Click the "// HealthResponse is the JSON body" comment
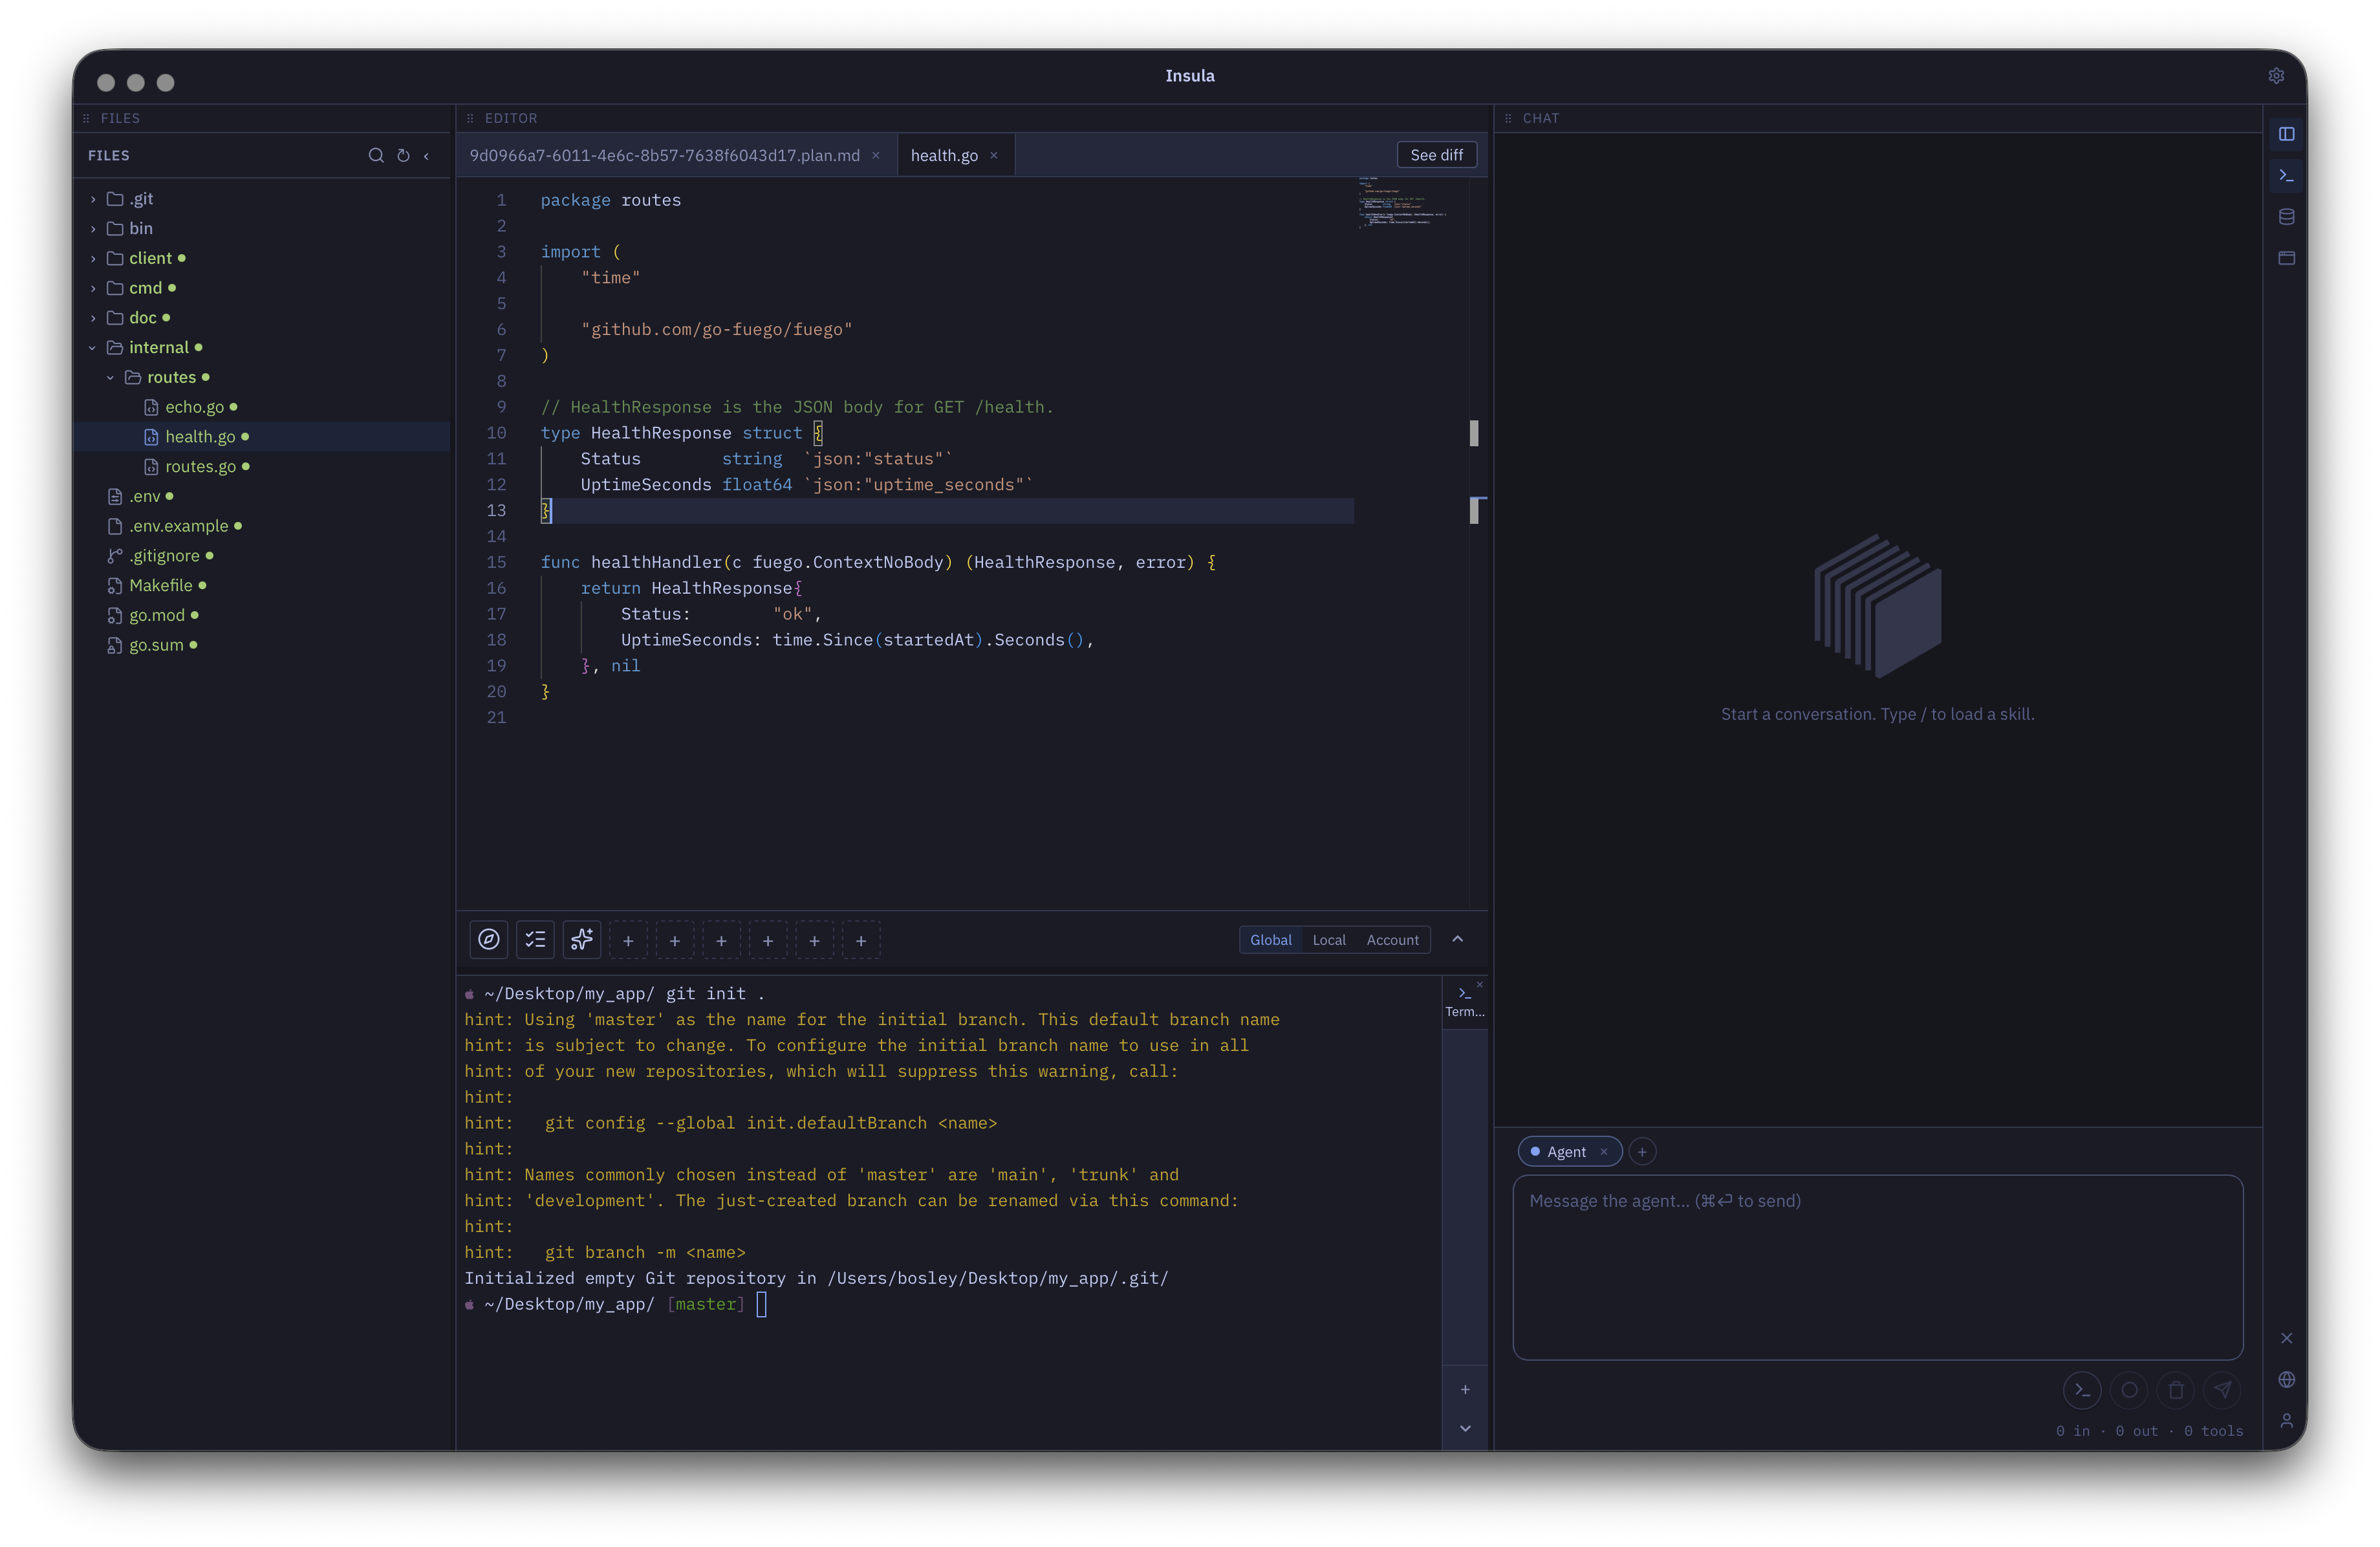2380x1547 pixels. (x=797, y=407)
